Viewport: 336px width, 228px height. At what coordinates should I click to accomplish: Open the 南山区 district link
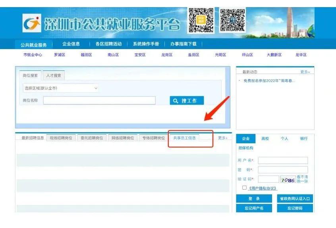[113, 55]
